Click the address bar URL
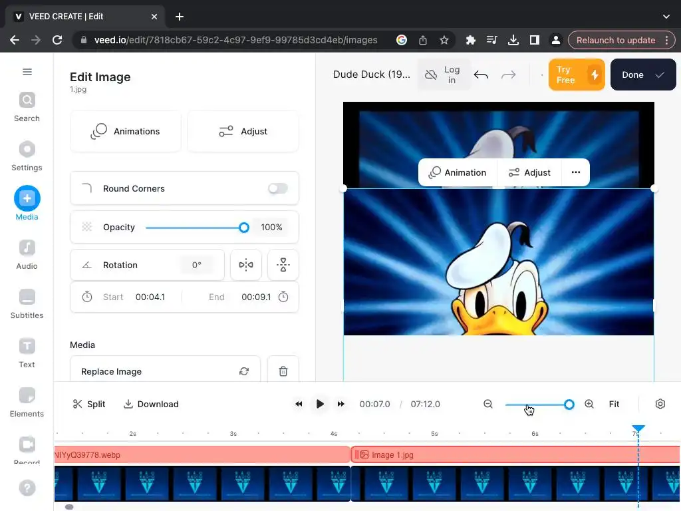The width and height of the screenshot is (681, 511). point(235,40)
